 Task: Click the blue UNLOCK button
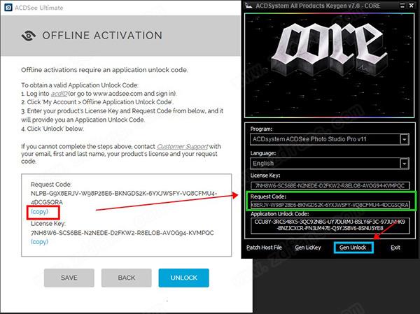click(183, 278)
